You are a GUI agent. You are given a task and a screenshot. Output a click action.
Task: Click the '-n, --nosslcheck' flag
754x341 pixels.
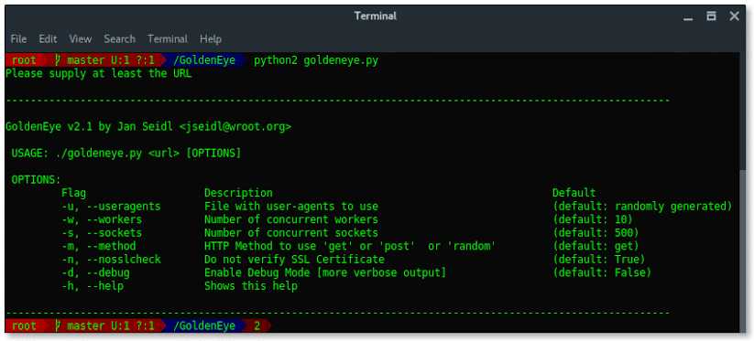click(x=111, y=260)
